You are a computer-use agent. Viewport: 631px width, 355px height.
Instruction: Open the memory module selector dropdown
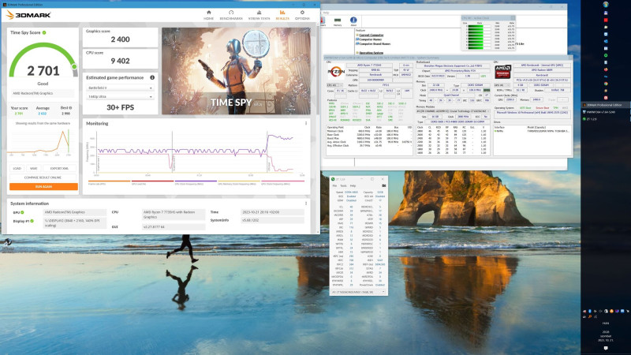point(453,111)
